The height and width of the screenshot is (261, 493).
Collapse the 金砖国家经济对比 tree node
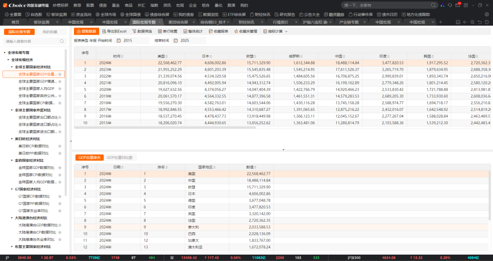(x=12, y=161)
